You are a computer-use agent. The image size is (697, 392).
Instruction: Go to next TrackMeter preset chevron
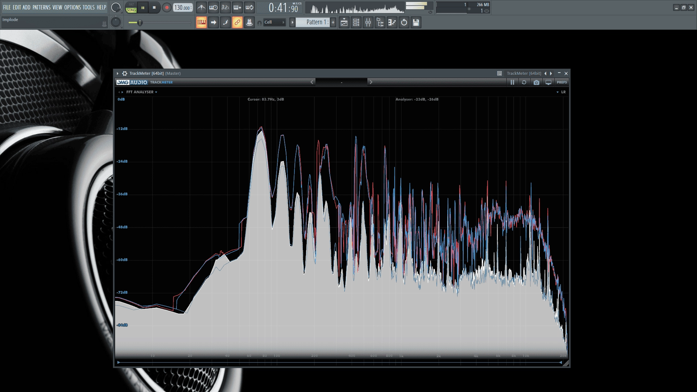click(x=371, y=82)
